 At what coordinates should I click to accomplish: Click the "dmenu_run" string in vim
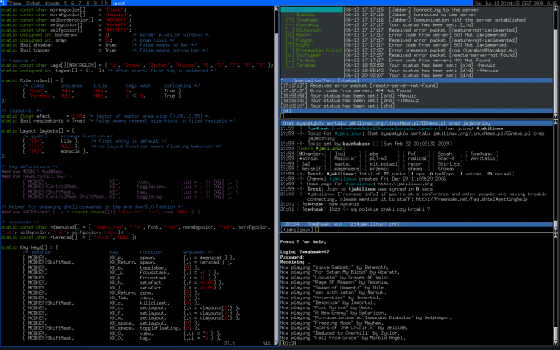[x=109, y=227]
